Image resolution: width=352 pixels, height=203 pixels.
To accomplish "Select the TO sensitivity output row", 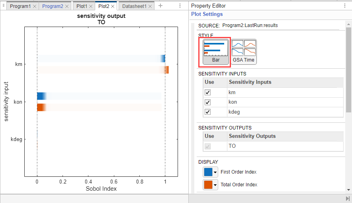I will click(x=273, y=146).
